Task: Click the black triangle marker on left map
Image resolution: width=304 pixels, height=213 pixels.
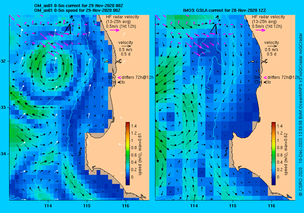Action: 68,29
